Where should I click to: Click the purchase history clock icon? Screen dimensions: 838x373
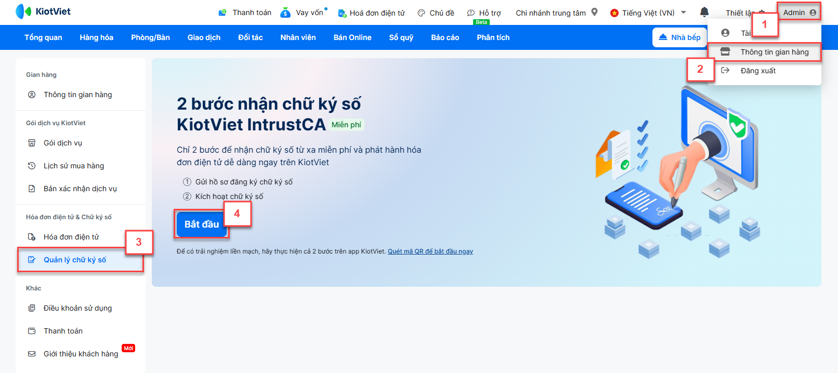tap(32, 166)
